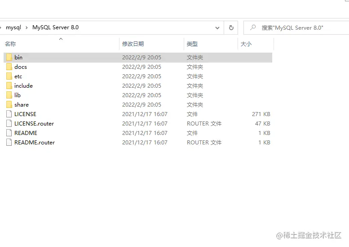
Task: Sort by the 类型 column header
Action: point(192,44)
